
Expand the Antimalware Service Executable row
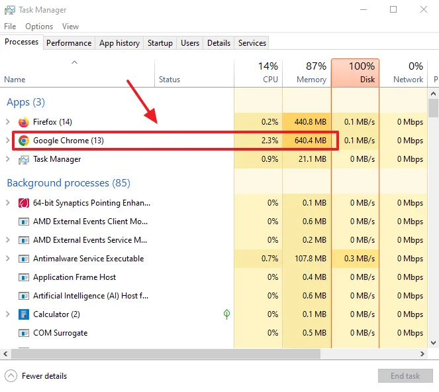pos(8,258)
